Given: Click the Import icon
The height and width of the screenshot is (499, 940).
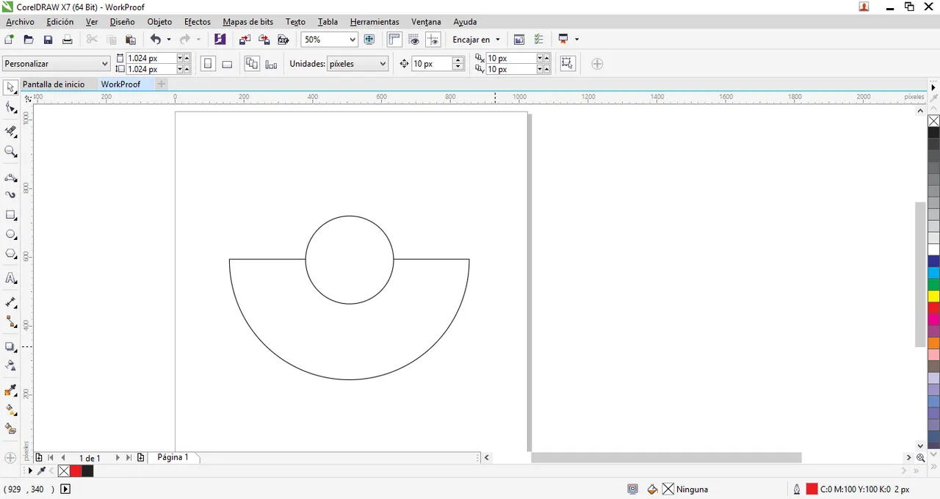Looking at the screenshot, I should click(245, 40).
